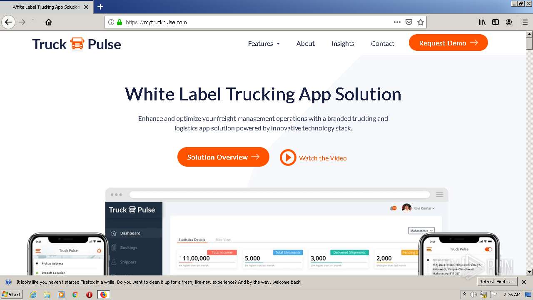This screenshot has width=533, height=300.
Task: Click Firefox taskbar icon
Action: tap(103, 295)
